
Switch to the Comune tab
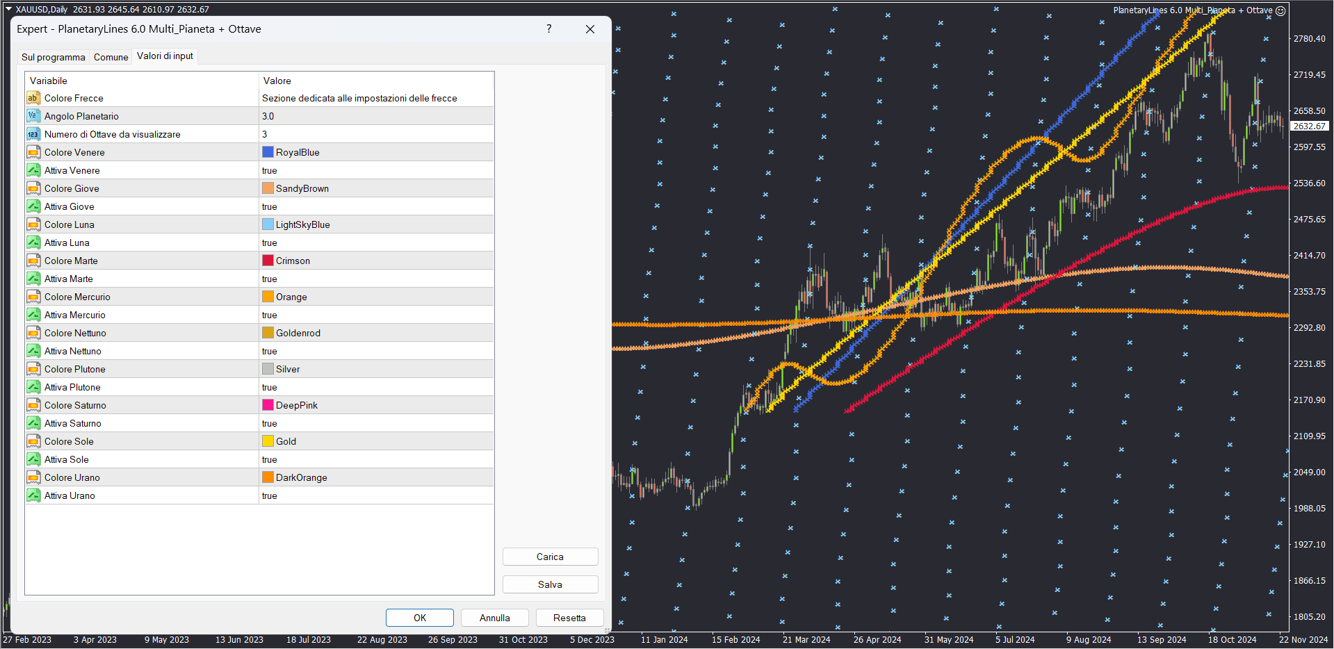click(x=111, y=57)
